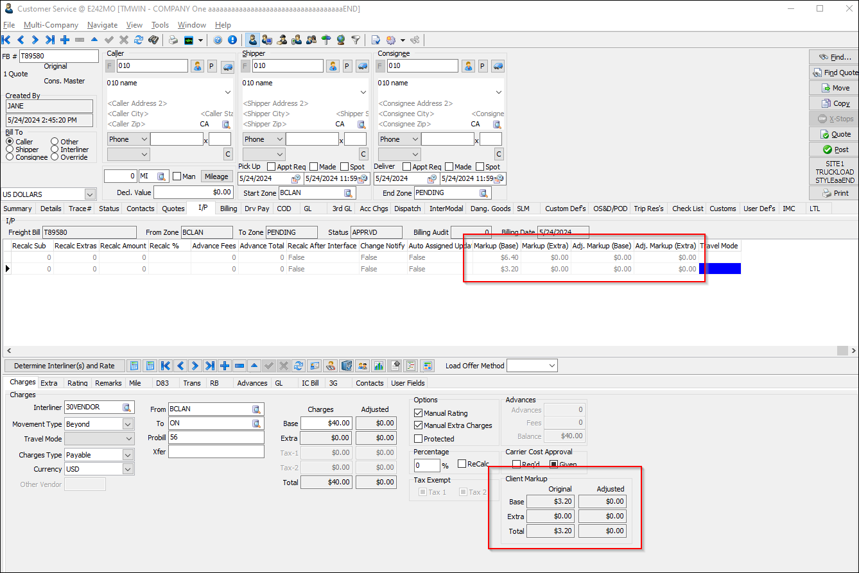The width and height of the screenshot is (859, 573).
Task: Open the MI mileage unit dropdown
Action: 162,176
